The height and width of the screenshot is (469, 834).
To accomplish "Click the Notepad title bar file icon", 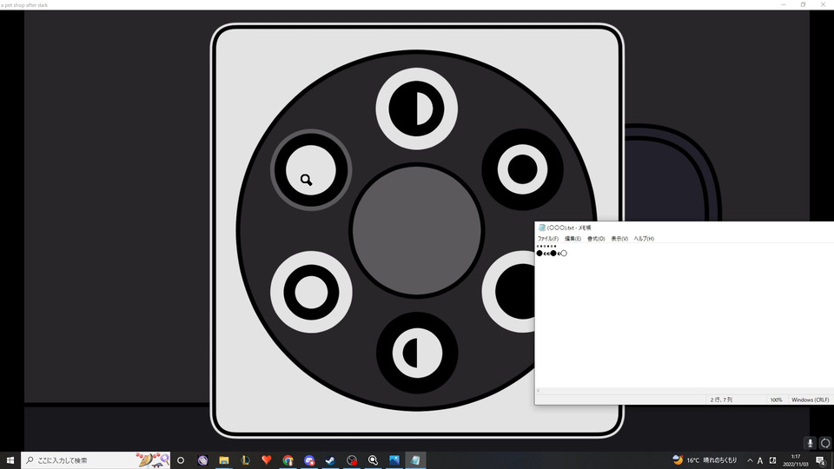I will (x=541, y=228).
